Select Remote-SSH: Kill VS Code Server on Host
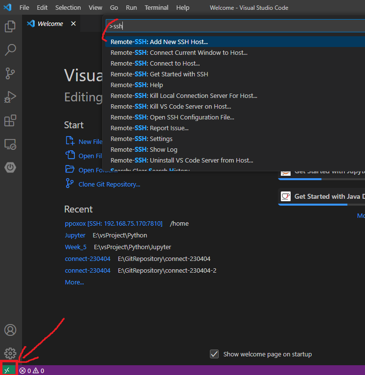Image resolution: width=365 pixels, height=375 pixels. (235, 106)
